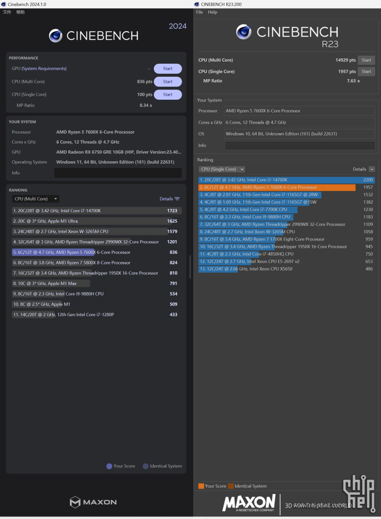Select the Intel Xeon W-3265M row scoring 1579

(x=96, y=231)
